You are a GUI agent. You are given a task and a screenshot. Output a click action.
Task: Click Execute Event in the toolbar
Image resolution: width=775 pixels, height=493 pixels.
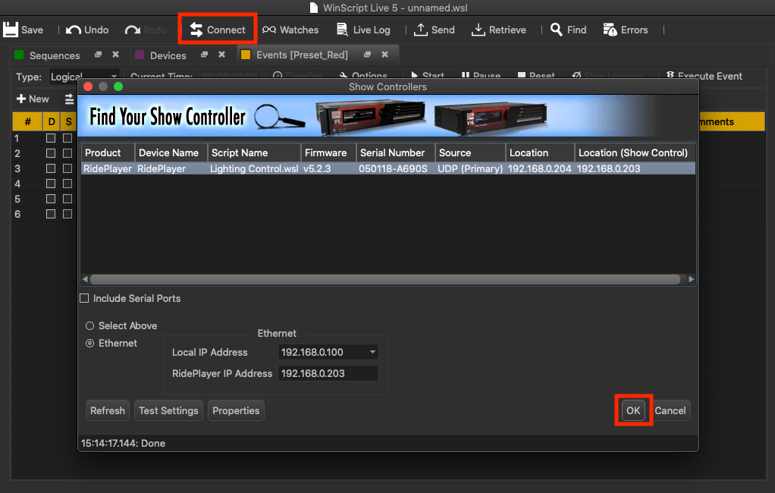[x=704, y=76]
